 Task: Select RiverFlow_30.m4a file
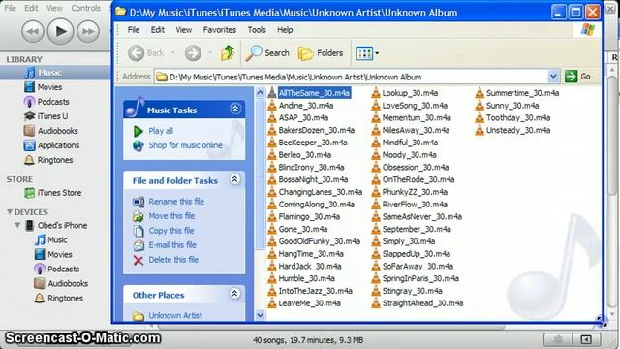tap(415, 205)
